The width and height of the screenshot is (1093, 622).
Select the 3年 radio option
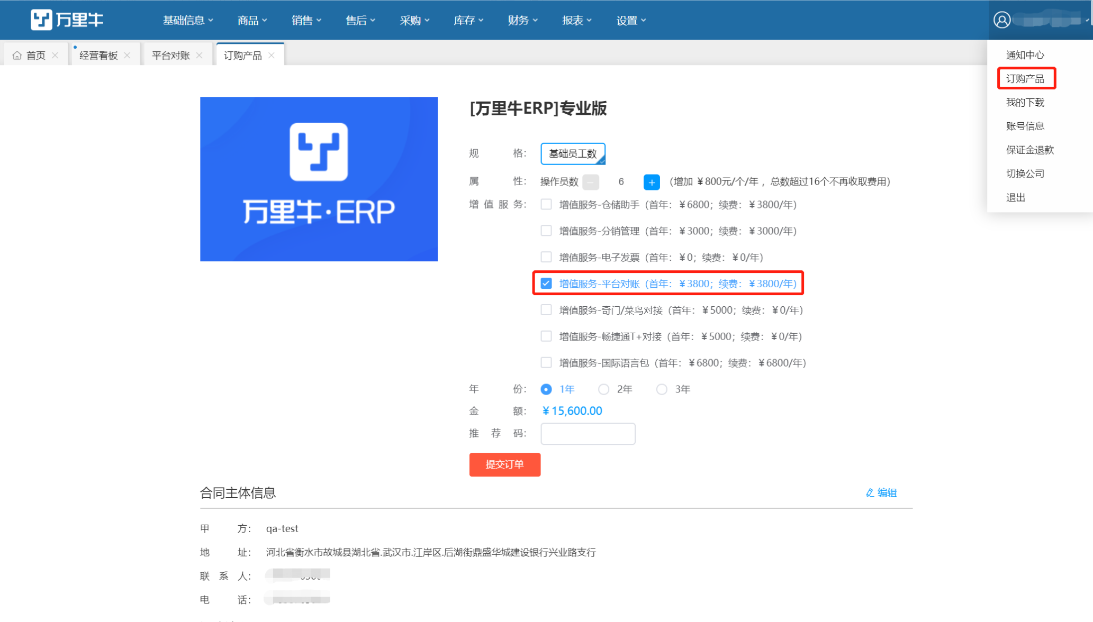point(662,389)
